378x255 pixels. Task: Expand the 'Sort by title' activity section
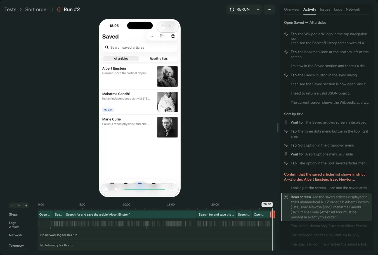(x=294, y=114)
